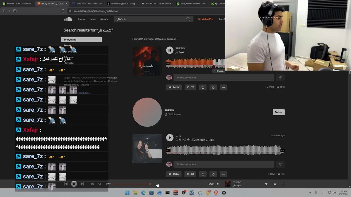
Task: Send comment on DJ FJ track
Action: tap(280, 164)
